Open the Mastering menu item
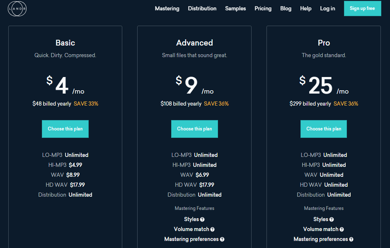The image size is (390, 248). 167,8
